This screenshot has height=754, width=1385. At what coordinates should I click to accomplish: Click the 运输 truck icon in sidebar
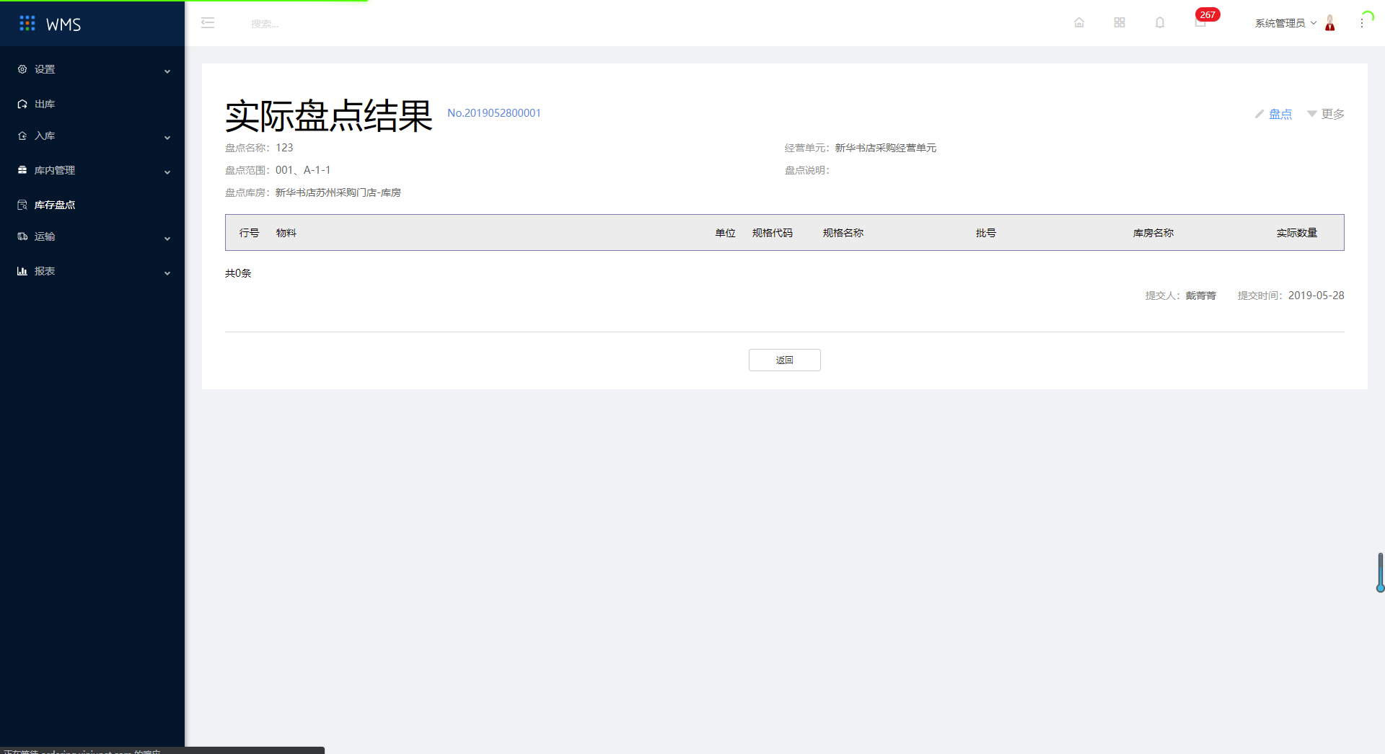pyautogui.click(x=22, y=236)
